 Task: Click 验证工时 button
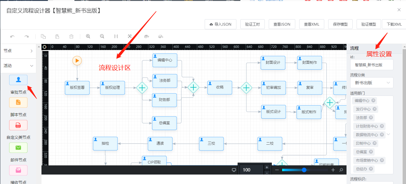click(x=253, y=24)
